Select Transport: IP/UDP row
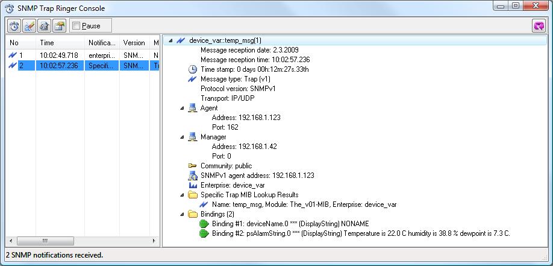 pyautogui.click(x=228, y=98)
